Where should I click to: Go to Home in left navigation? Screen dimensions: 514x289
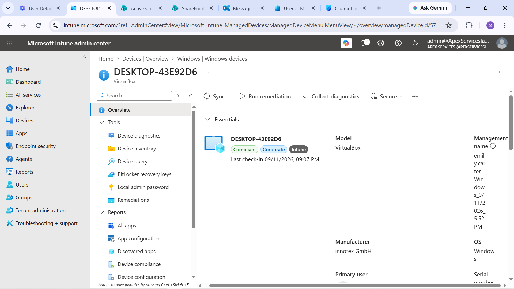22,69
